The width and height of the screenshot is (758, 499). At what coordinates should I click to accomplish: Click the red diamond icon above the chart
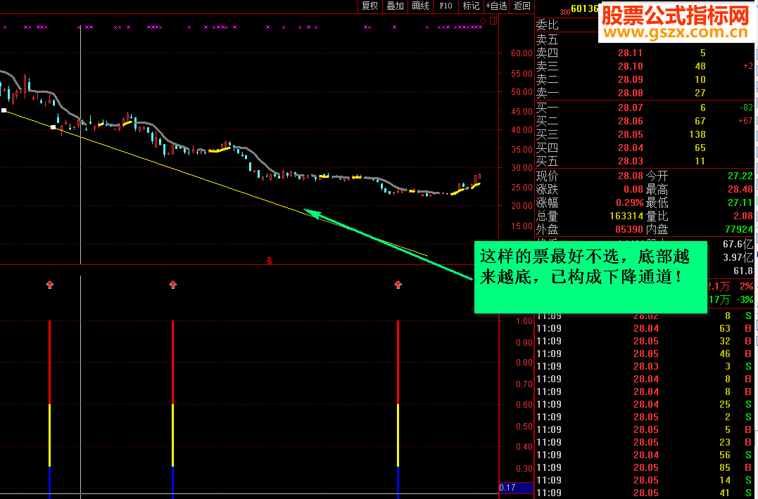tap(483, 21)
